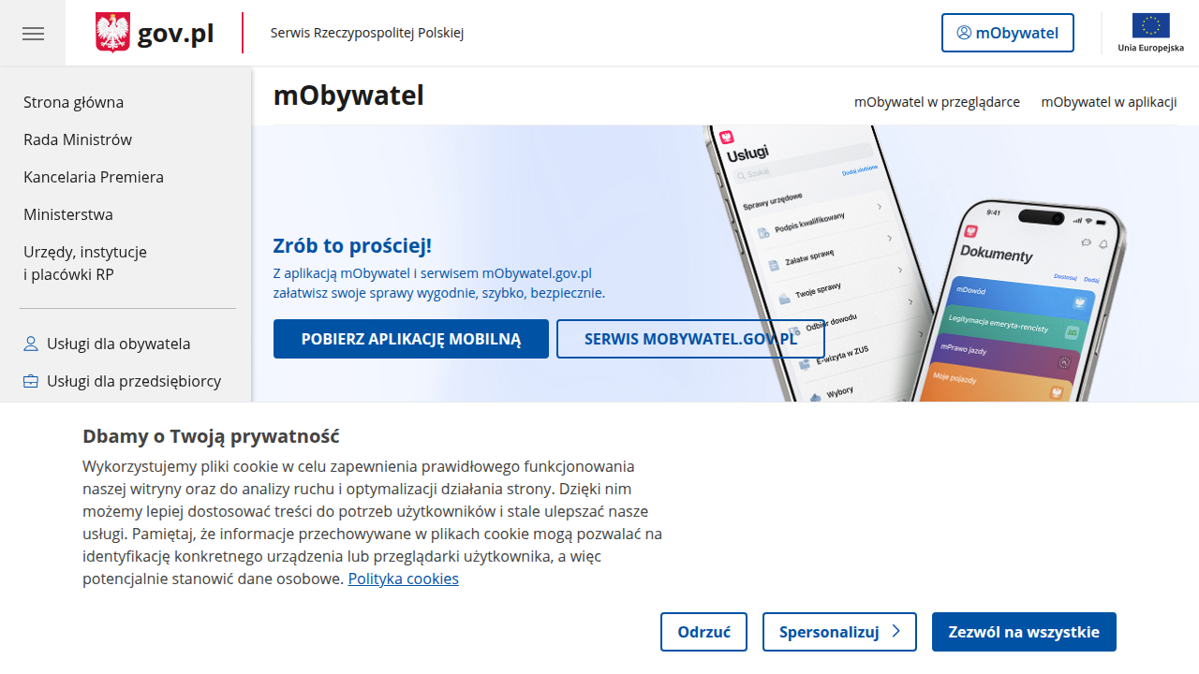Open Usługi dla przedsiębiorcy link
This screenshot has width=1199, height=674.
(134, 381)
